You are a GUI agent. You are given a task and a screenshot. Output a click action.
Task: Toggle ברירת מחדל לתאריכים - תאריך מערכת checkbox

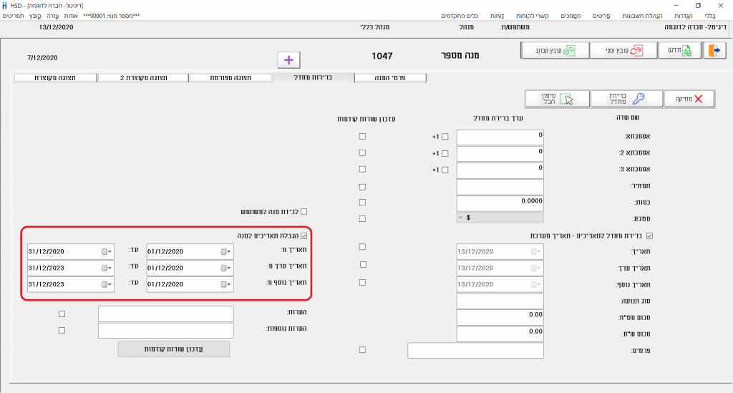(x=649, y=236)
